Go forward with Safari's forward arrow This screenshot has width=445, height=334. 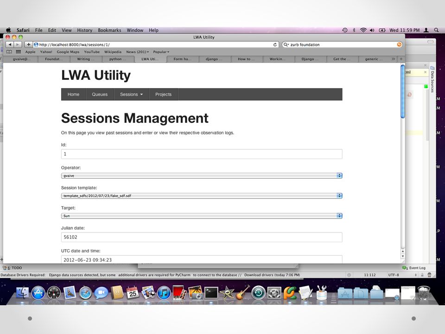click(x=18, y=45)
